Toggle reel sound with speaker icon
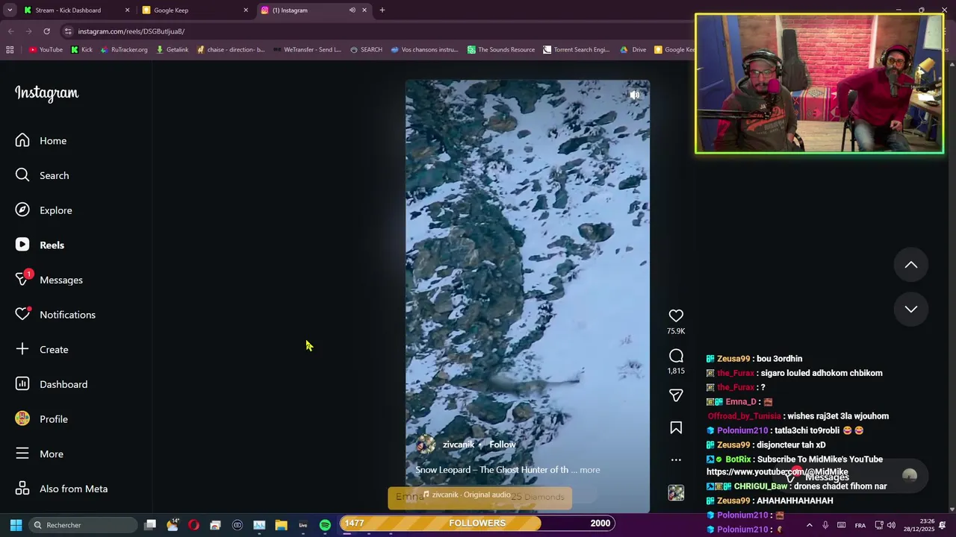The width and height of the screenshot is (956, 537). (x=634, y=95)
